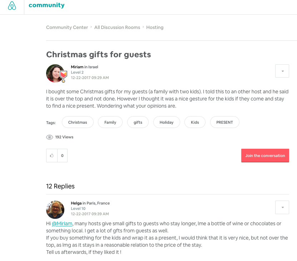The height and width of the screenshot is (261, 297).
Task: Navigate to Hosting breadcrumb
Action: pos(155,28)
